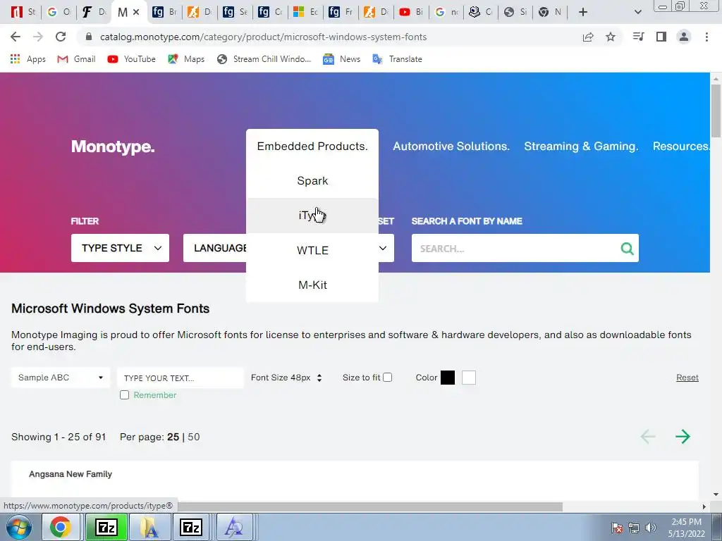Select iType from the dropdown menu
This screenshot has height=541, width=722.
(x=312, y=216)
